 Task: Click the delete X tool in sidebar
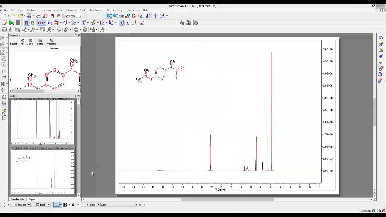3,84
